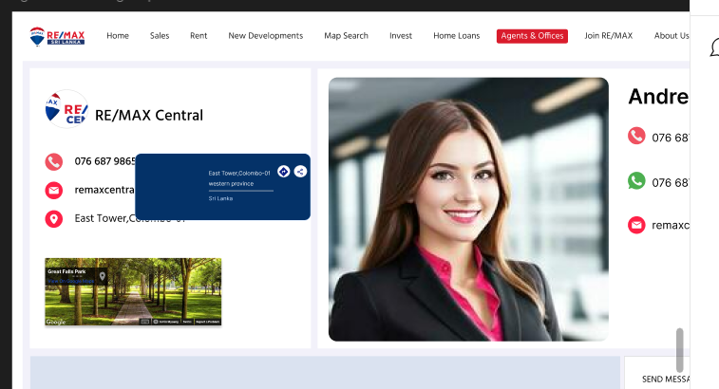Click the office email envelope icon
This screenshot has height=389, width=719.
pyautogui.click(x=53, y=190)
